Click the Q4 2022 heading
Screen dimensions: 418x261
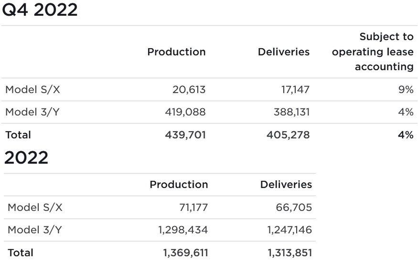(x=40, y=10)
